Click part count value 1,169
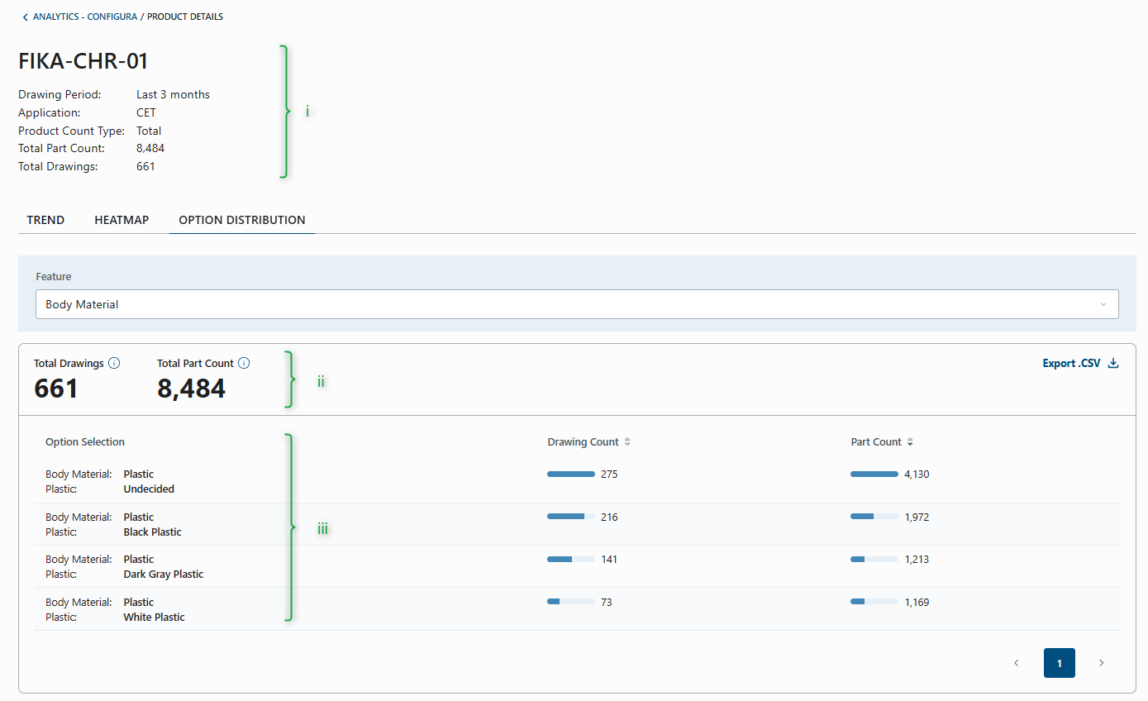 pyautogui.click(x=917, y=603)
